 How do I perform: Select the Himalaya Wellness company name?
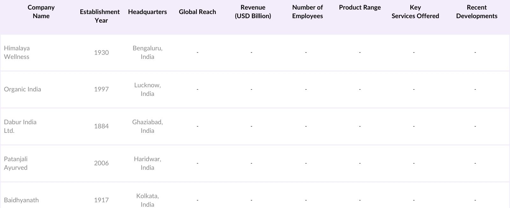[17, 52]
